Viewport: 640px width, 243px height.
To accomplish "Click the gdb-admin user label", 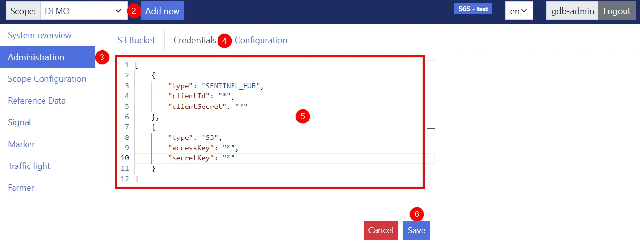I will (572, 11).
